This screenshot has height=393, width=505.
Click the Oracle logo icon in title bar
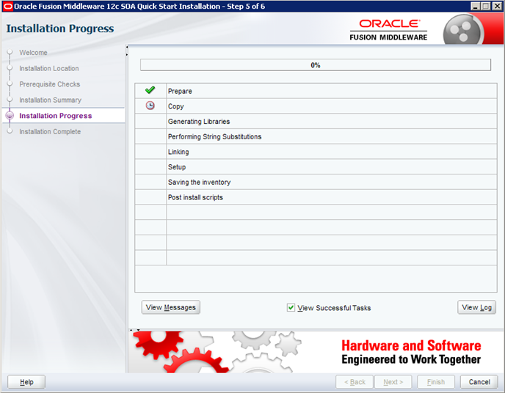8,6
